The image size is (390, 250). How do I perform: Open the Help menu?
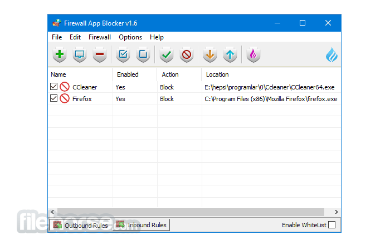pos(157,37)
